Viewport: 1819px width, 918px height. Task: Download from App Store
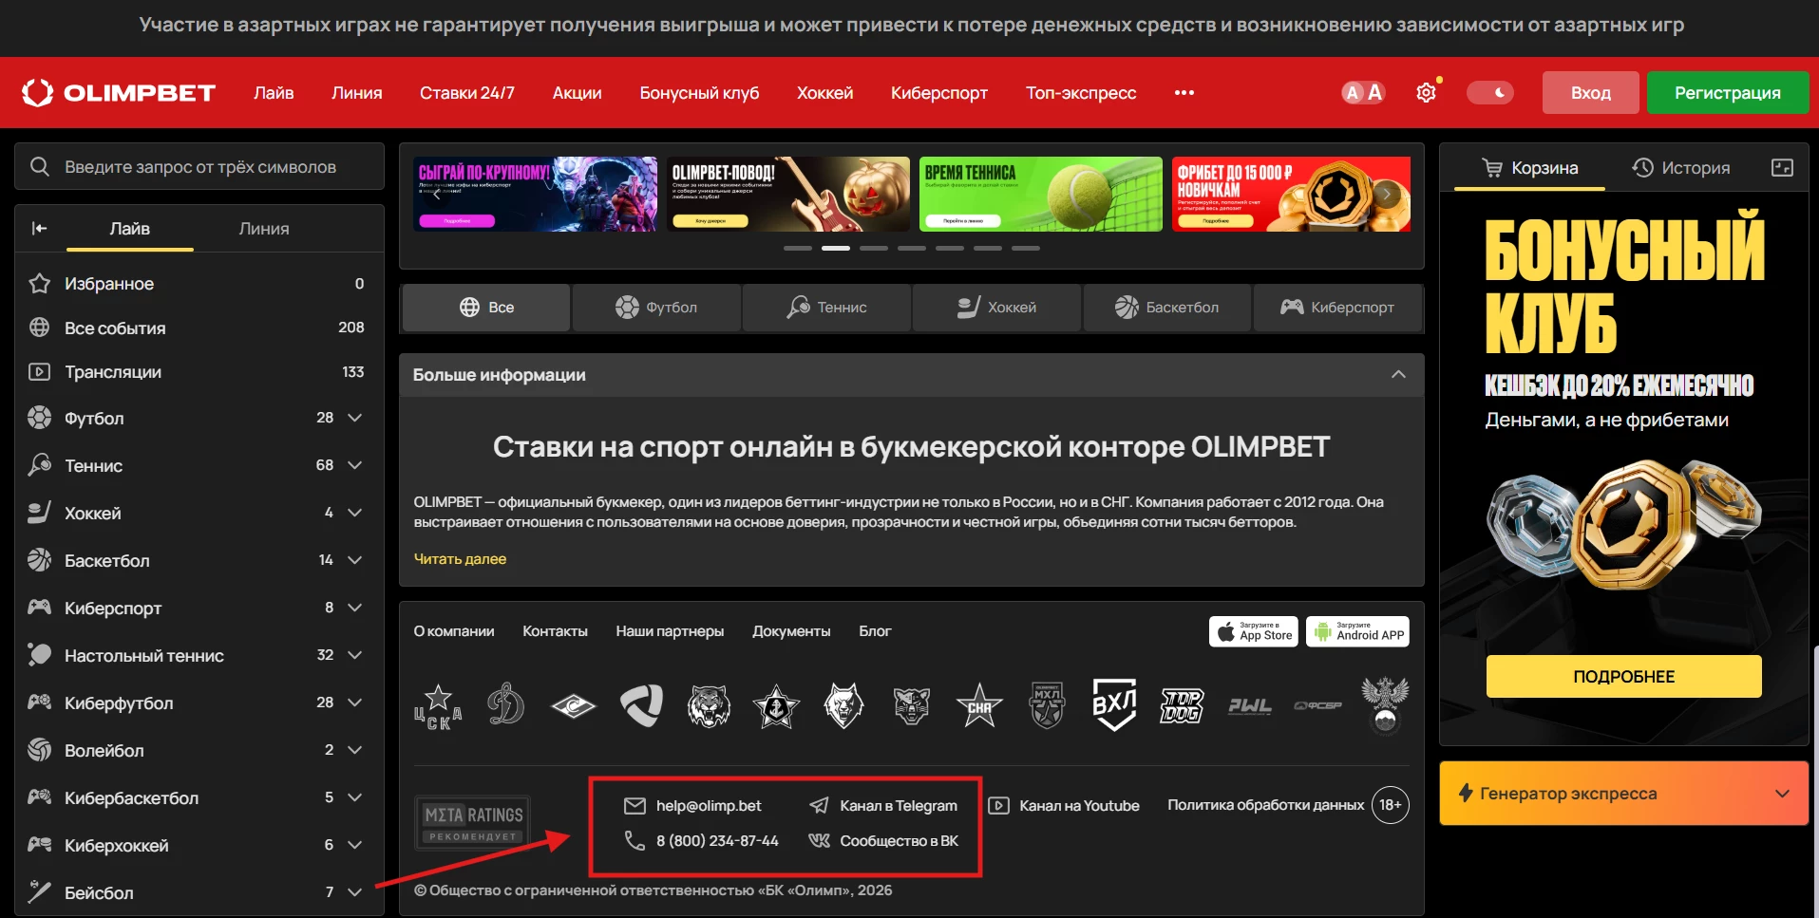coord(1256,632)
